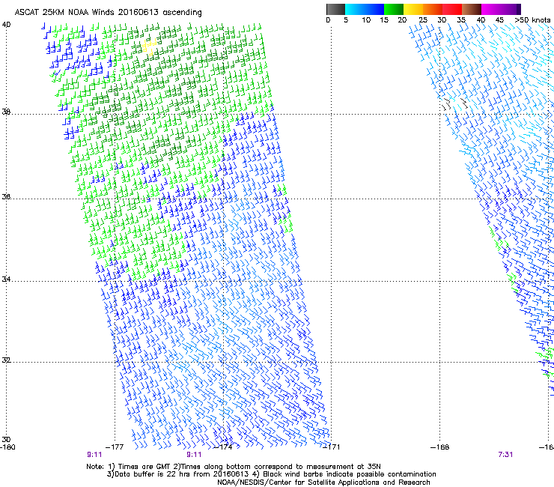The width and height of the screenshot is (554, 487).
Task: Click the longitude label '-177'
Action: [x=115, y=447]
